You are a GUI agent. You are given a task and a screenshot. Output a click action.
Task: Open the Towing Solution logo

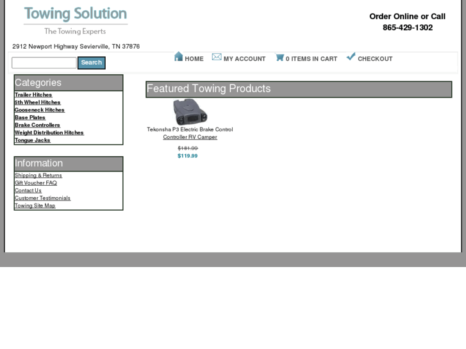coord(76,20)
